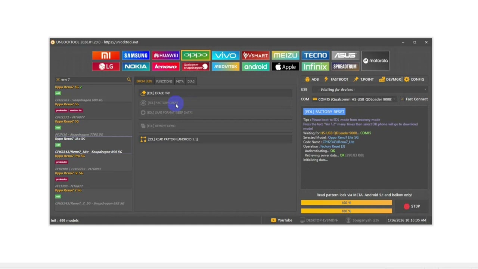Select the Tecno brand logo
This screenshot has height=269, width=478.
click(x=315, y=55)
